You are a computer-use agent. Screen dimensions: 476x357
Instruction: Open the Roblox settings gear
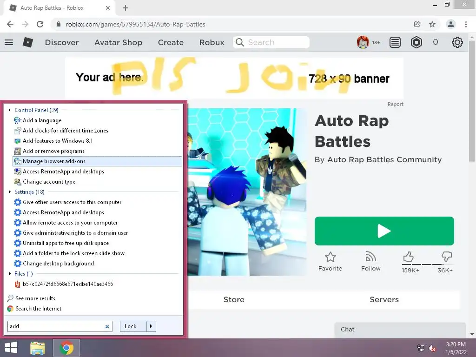coord(457,42)
